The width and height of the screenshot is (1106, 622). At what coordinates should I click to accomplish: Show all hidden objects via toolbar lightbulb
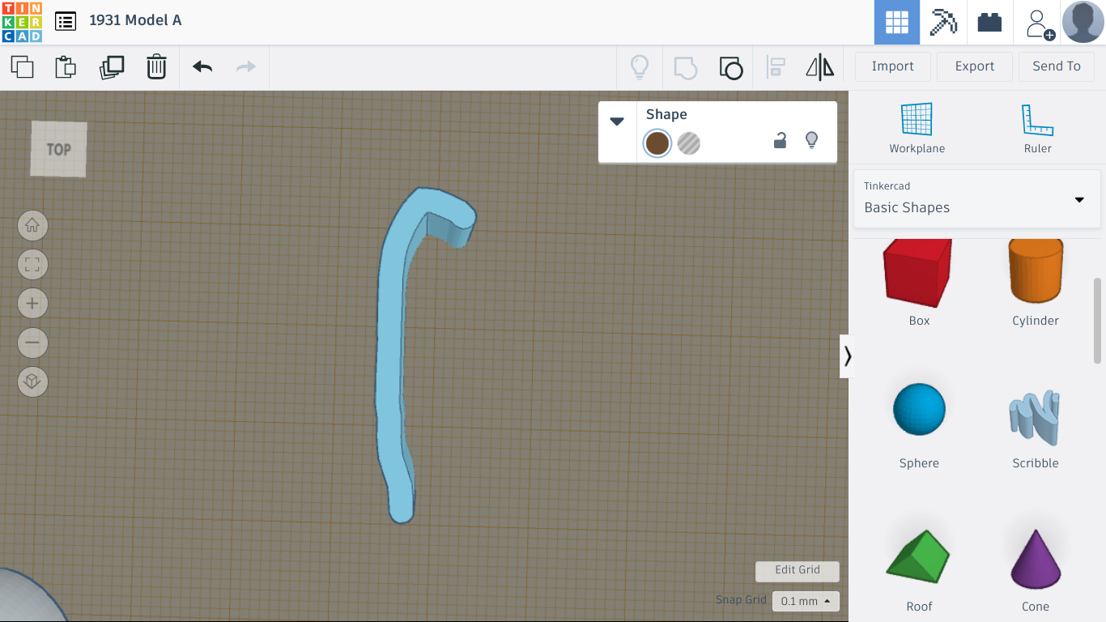(640, 67)
